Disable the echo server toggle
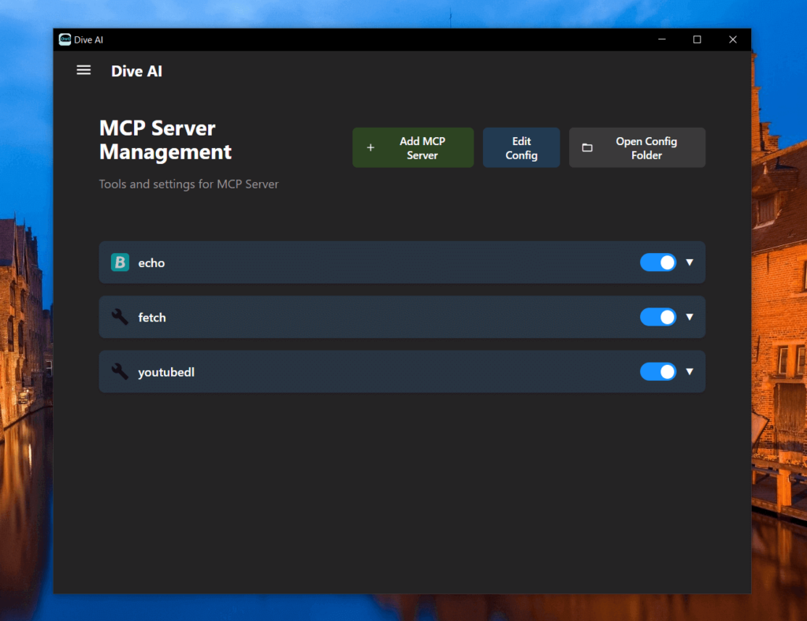 tap(658, 262)
